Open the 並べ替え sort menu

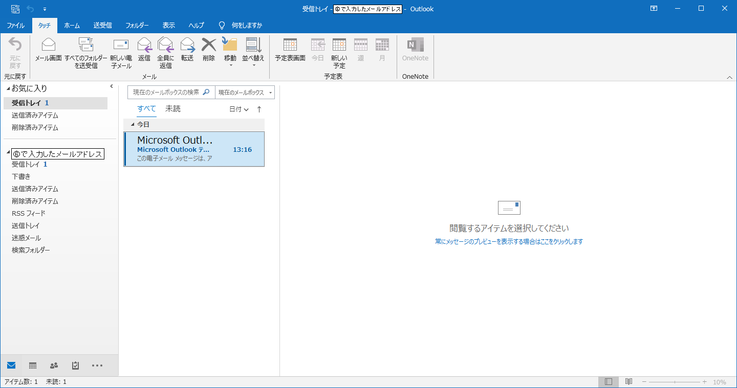click(253, 52)
